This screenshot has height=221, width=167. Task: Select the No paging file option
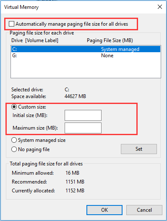pos(14,149)
